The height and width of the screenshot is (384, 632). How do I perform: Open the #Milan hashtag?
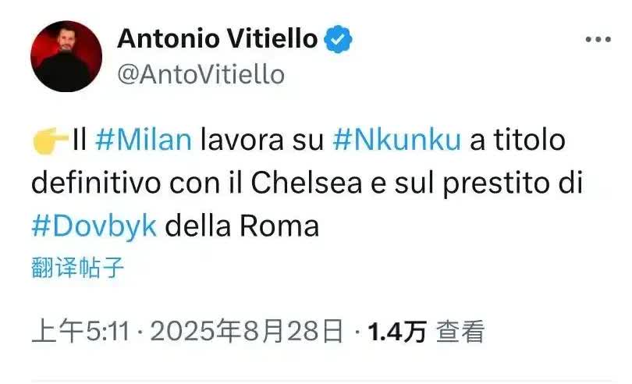(143, 141)
